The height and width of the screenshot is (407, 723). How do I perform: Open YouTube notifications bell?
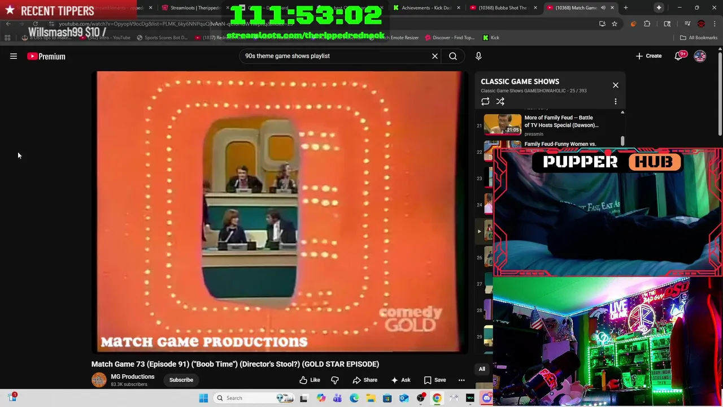pos(679,56)
